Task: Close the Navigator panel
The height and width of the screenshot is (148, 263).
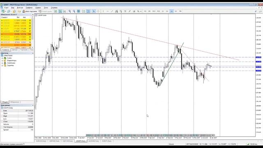Action: coord(33,53)
